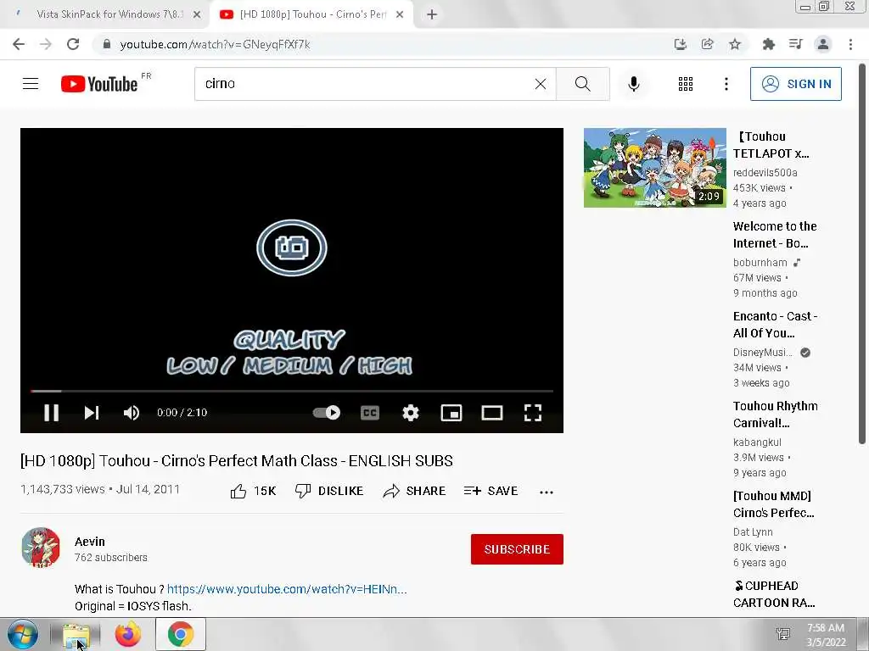The height and width of the screenshot is (651, 869).
Task: Subscribe to the Aevin channel
Action: click(517, 549)
